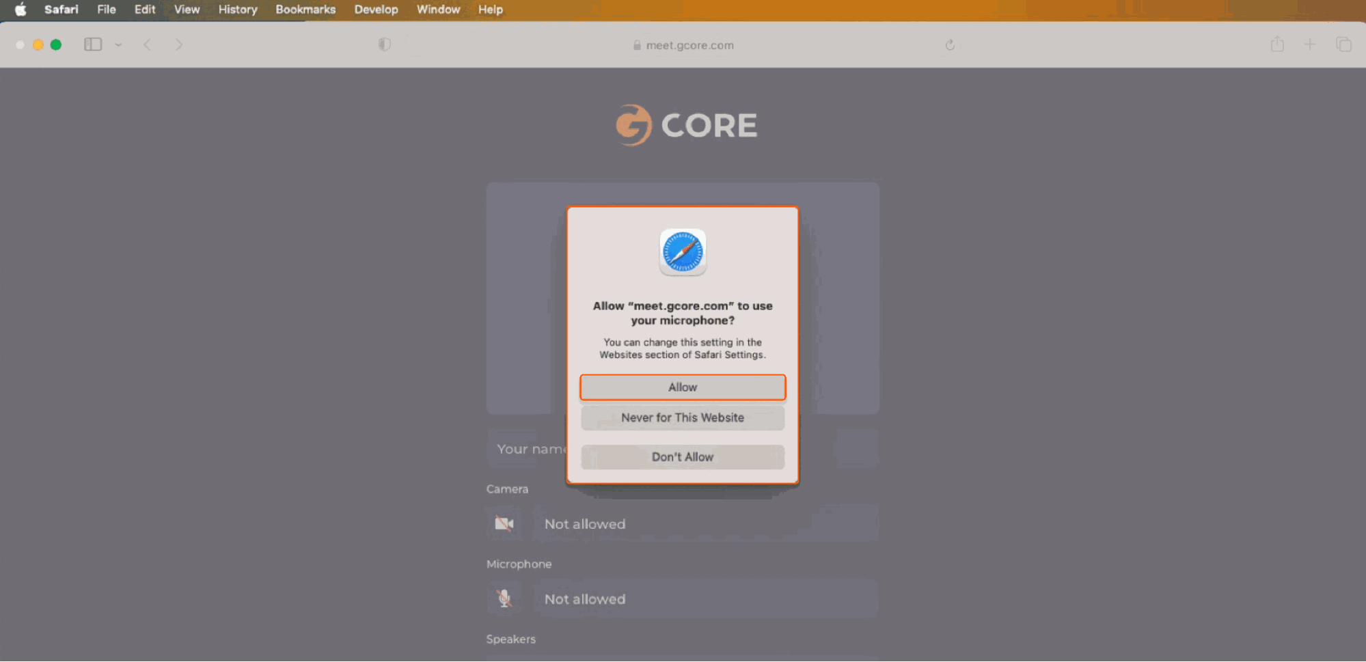Choose Never for This Website
Image resolution: width=1366 pixels, height=662 pixels.
click(683, 417)
